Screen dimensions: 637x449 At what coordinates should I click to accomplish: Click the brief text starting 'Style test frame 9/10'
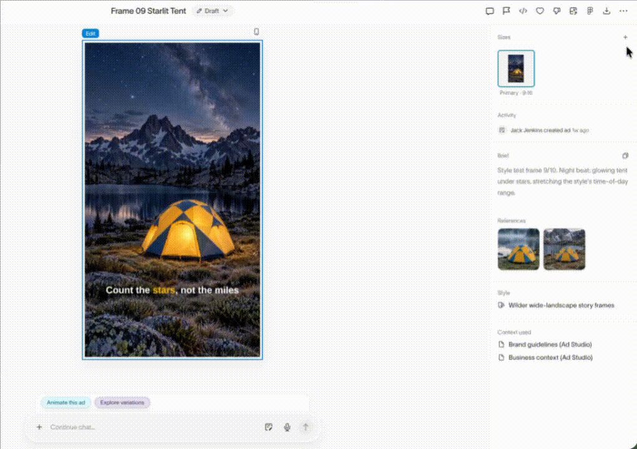click(x=563, y=181)
